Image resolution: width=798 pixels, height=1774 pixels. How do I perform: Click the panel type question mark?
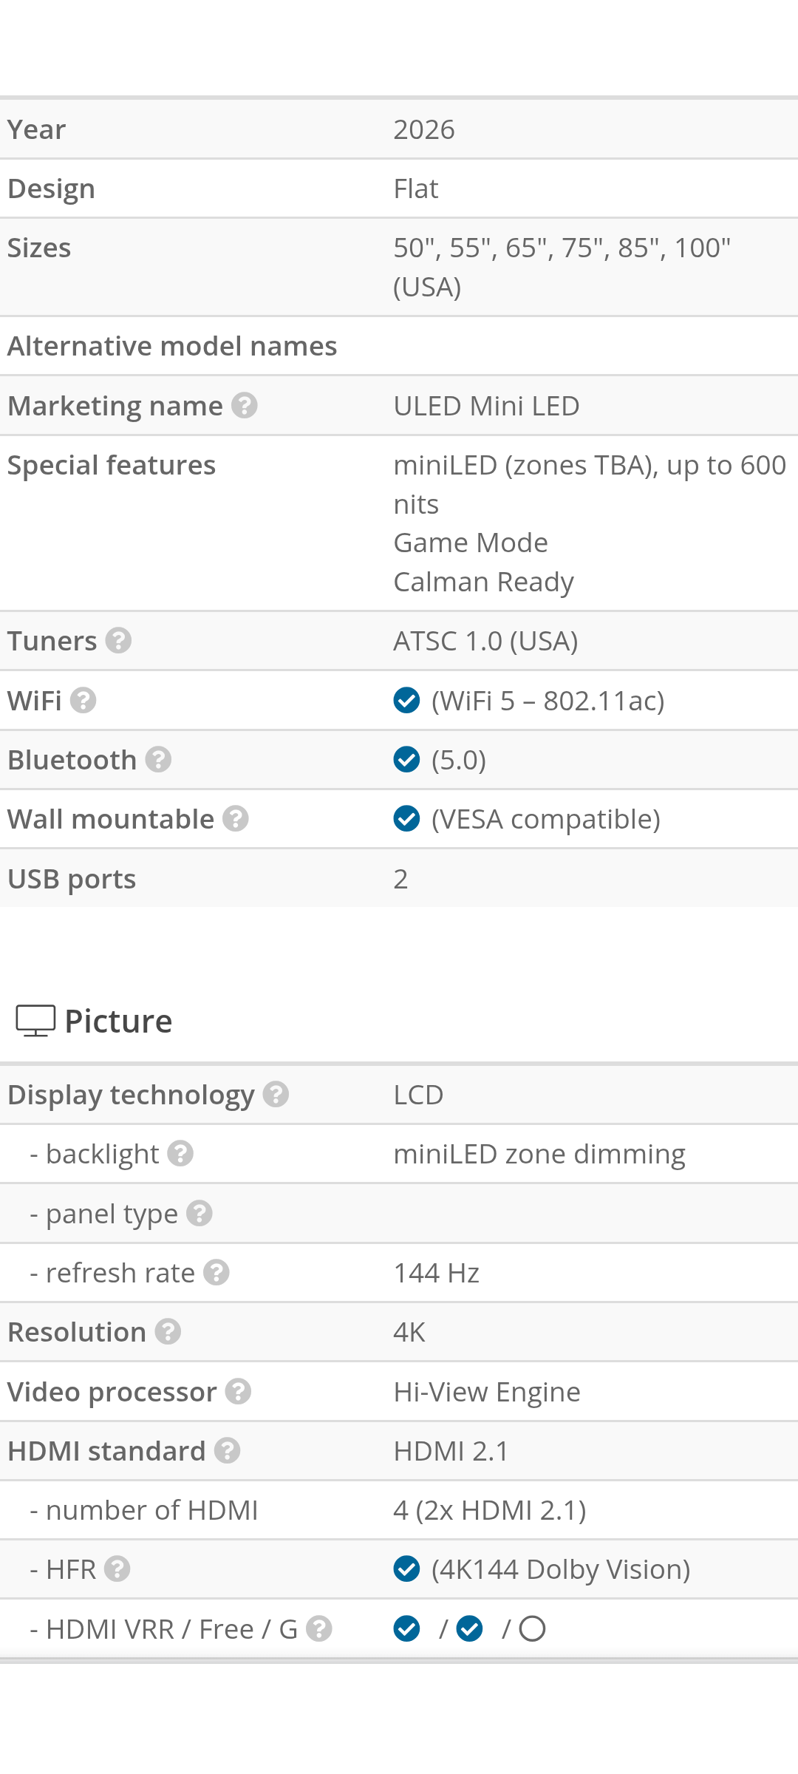199,1214
